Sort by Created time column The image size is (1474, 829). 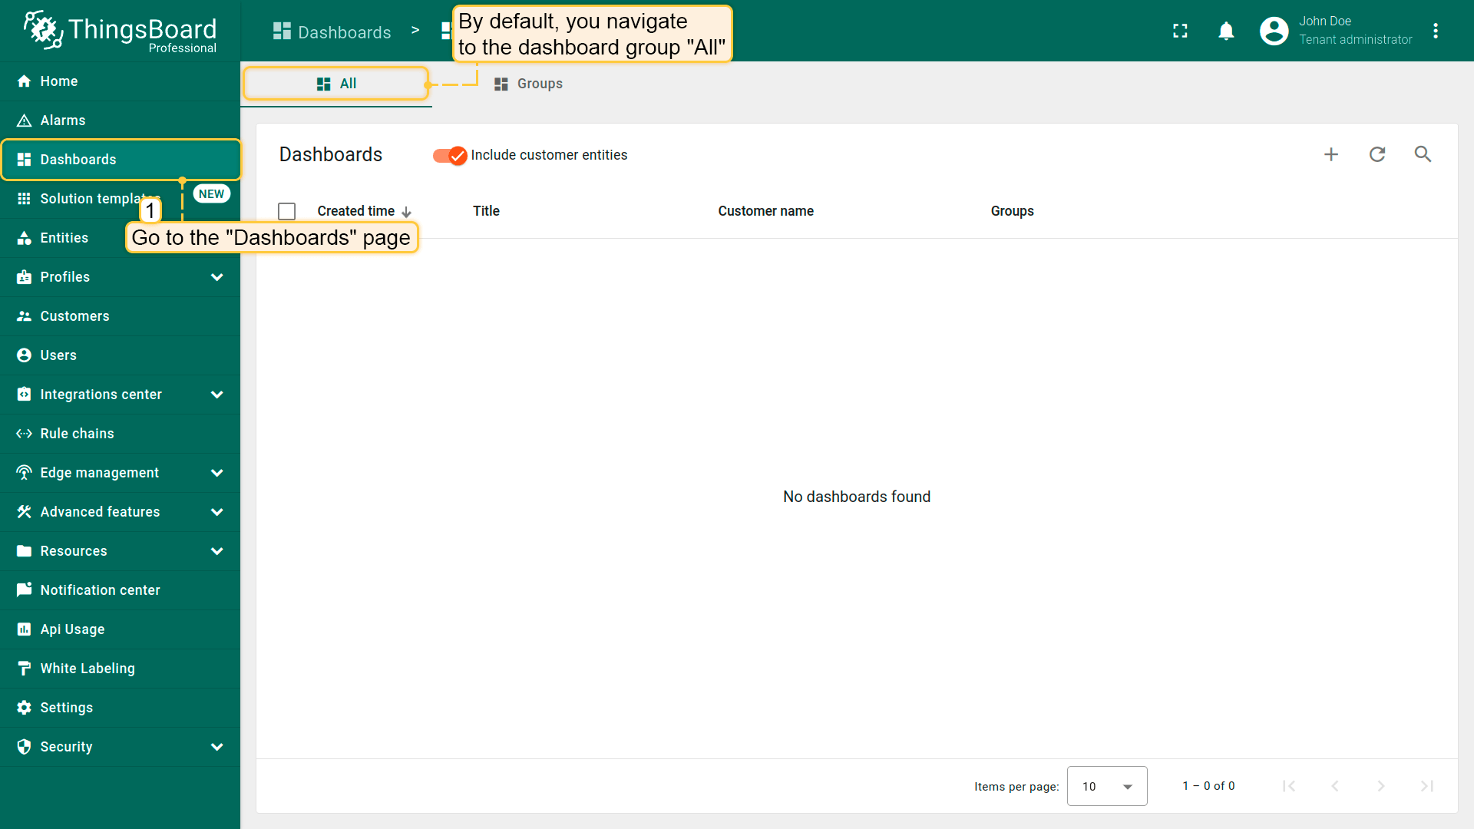(x=356, y=211)
